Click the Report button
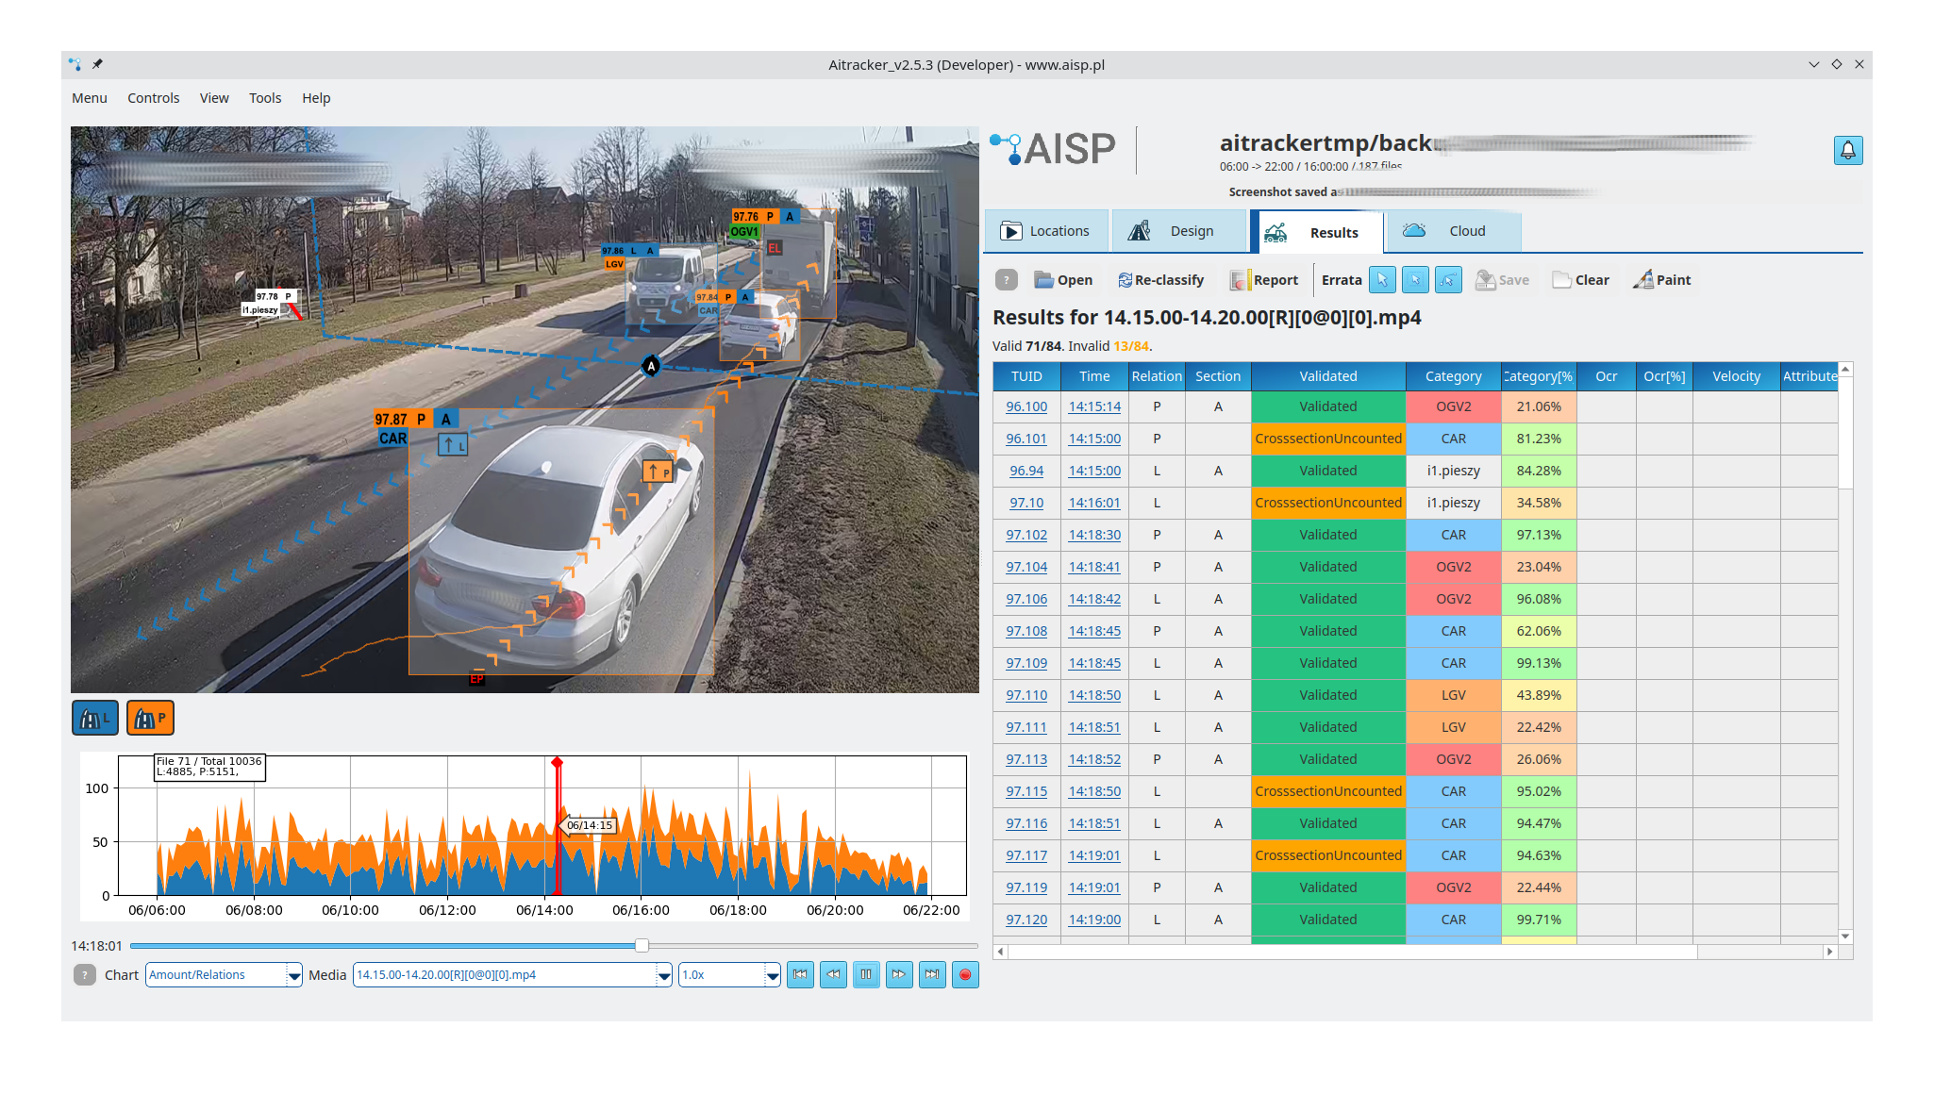The width and height of the screenshot is (1934, 1094). pos(1264,280)
